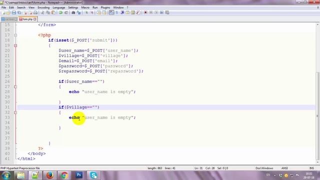Open the Encoding menu
The height and width of the screenshot is (180, 320).
(x=43, y=7)
